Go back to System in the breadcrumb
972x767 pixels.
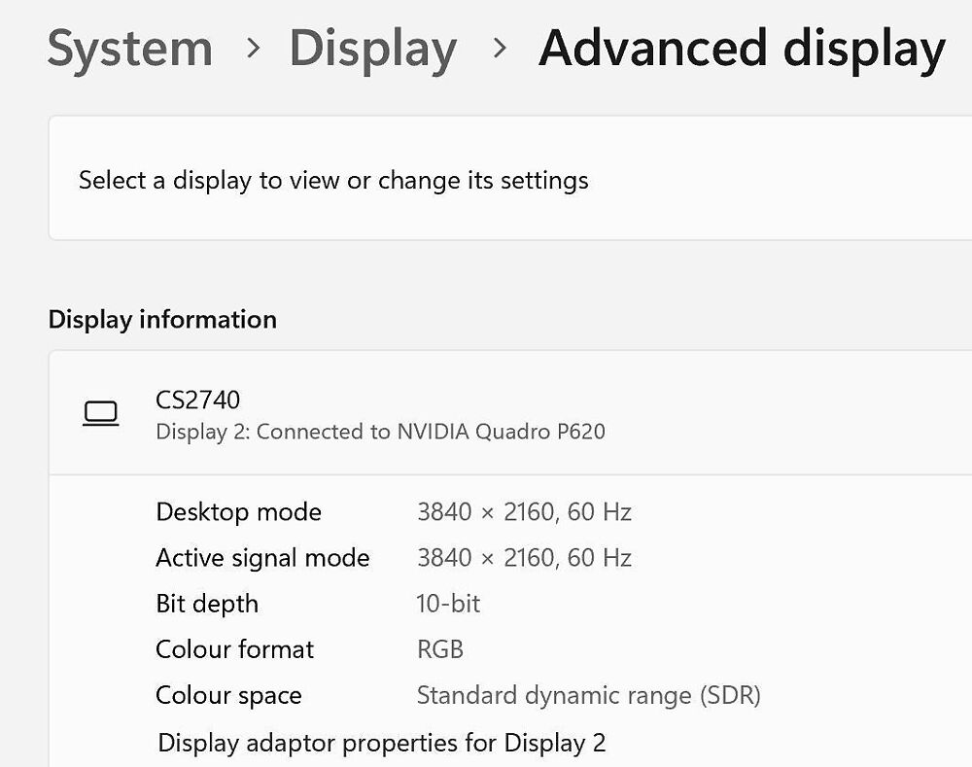point(130,49)
